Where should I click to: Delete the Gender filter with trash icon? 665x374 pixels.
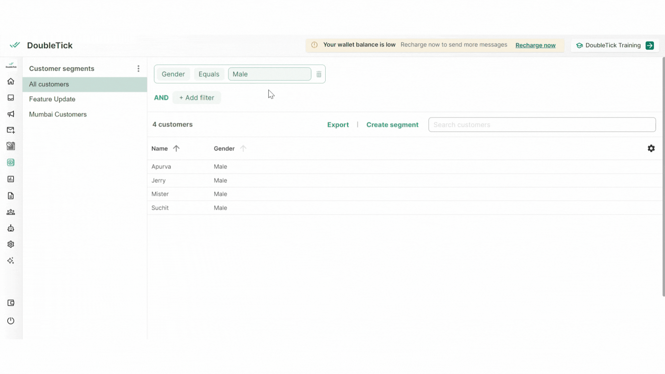[319, 74]
